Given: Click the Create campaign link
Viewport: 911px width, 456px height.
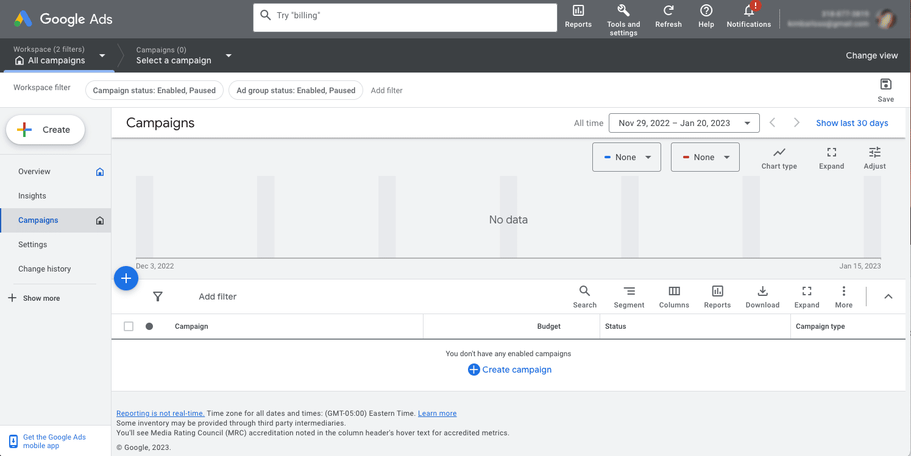Looking at the screenshot, I should 509,370.
